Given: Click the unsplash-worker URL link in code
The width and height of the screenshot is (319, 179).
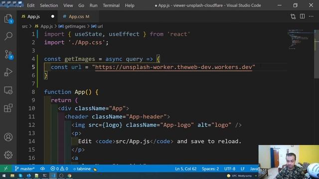Looking at the screenshot, I should pos(173,67).
